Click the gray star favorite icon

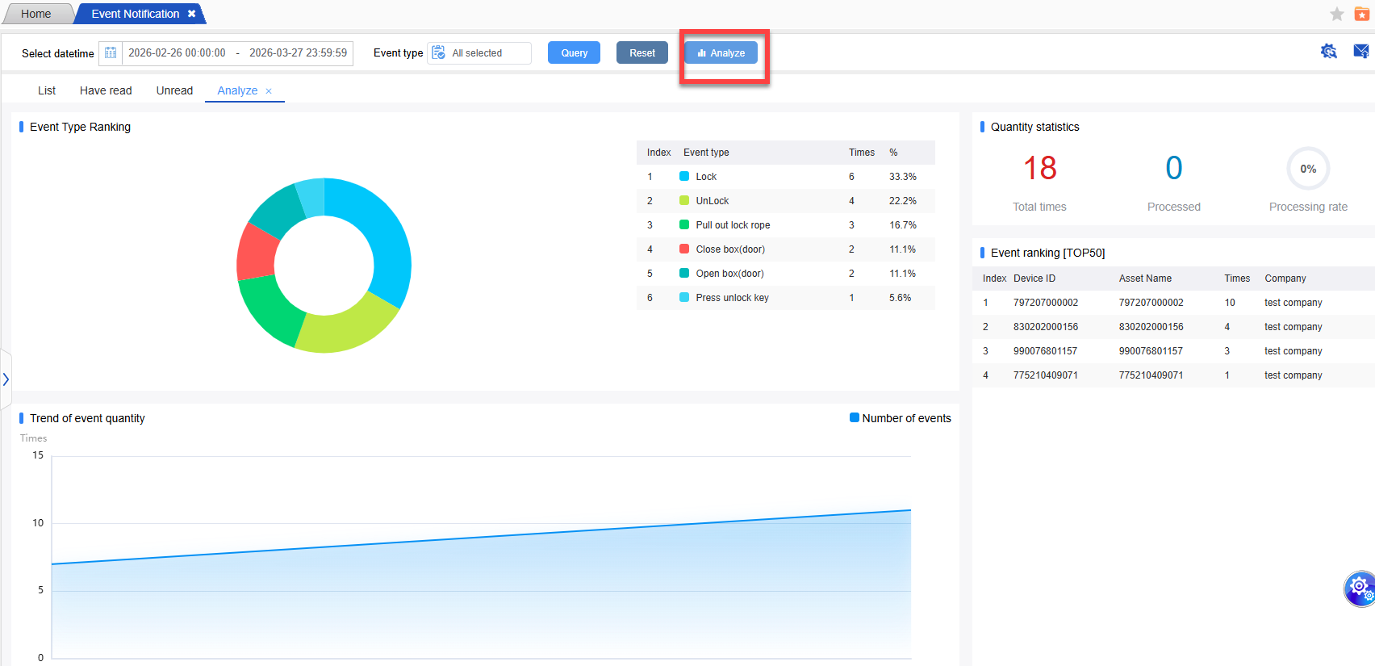coord(1336,14)
